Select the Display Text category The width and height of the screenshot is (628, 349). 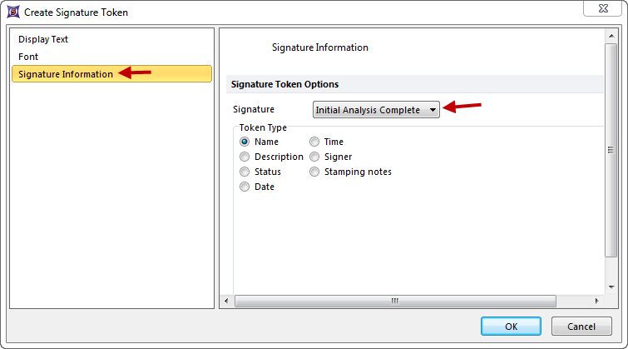[x=43, y=39]
